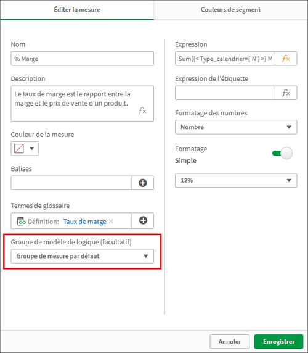Click the Annuler button
The width and height of the screenshot is (308, 353).
click(229, 341)
